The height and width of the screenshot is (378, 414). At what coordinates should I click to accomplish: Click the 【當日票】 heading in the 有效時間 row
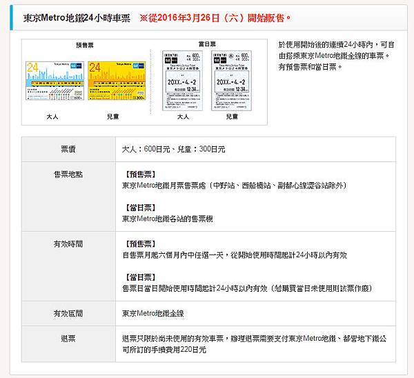[x=140, y=277]
